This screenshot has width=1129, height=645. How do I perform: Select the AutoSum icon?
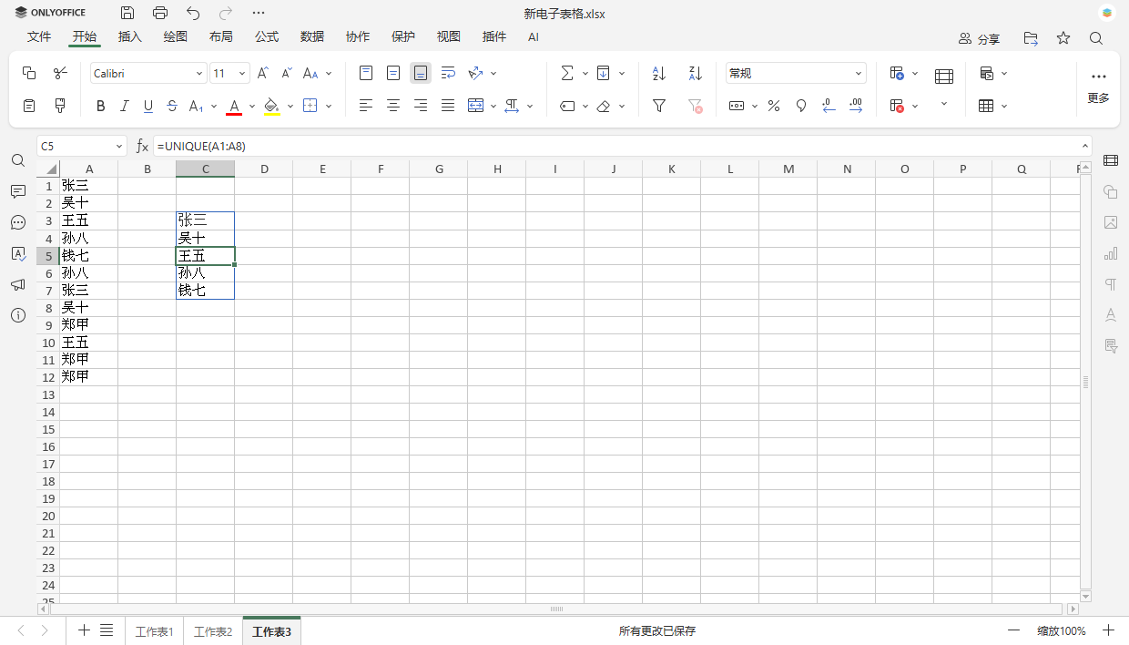click(567, 72)
